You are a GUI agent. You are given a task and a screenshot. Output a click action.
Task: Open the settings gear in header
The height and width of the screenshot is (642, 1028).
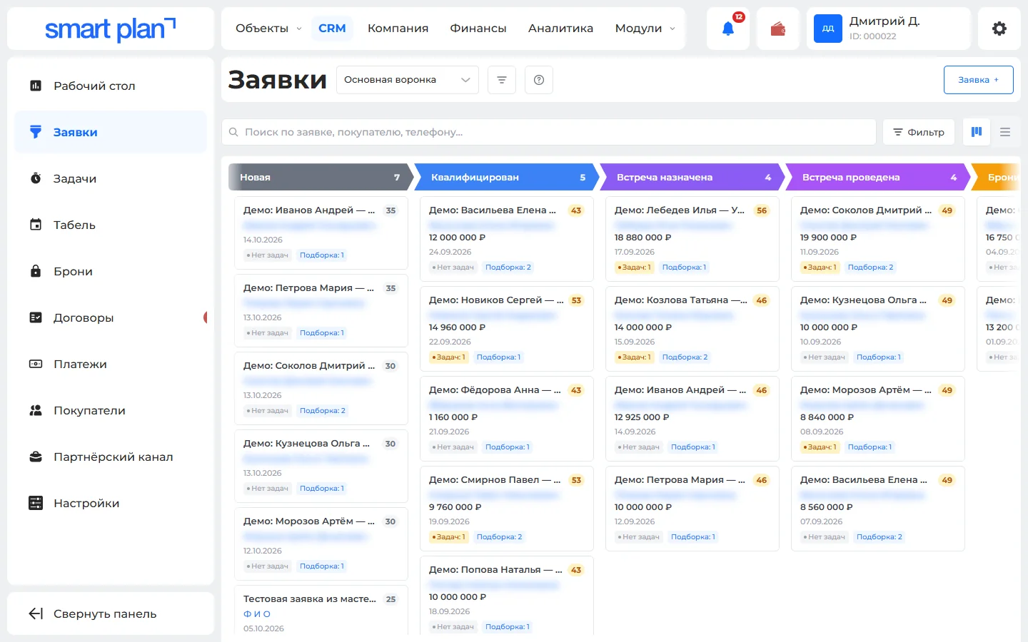tap(999, 29)
